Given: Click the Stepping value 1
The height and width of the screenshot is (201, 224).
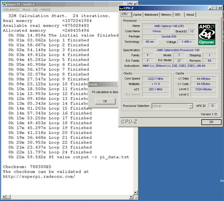Looking at the screenshot, I should click(209, 55).
